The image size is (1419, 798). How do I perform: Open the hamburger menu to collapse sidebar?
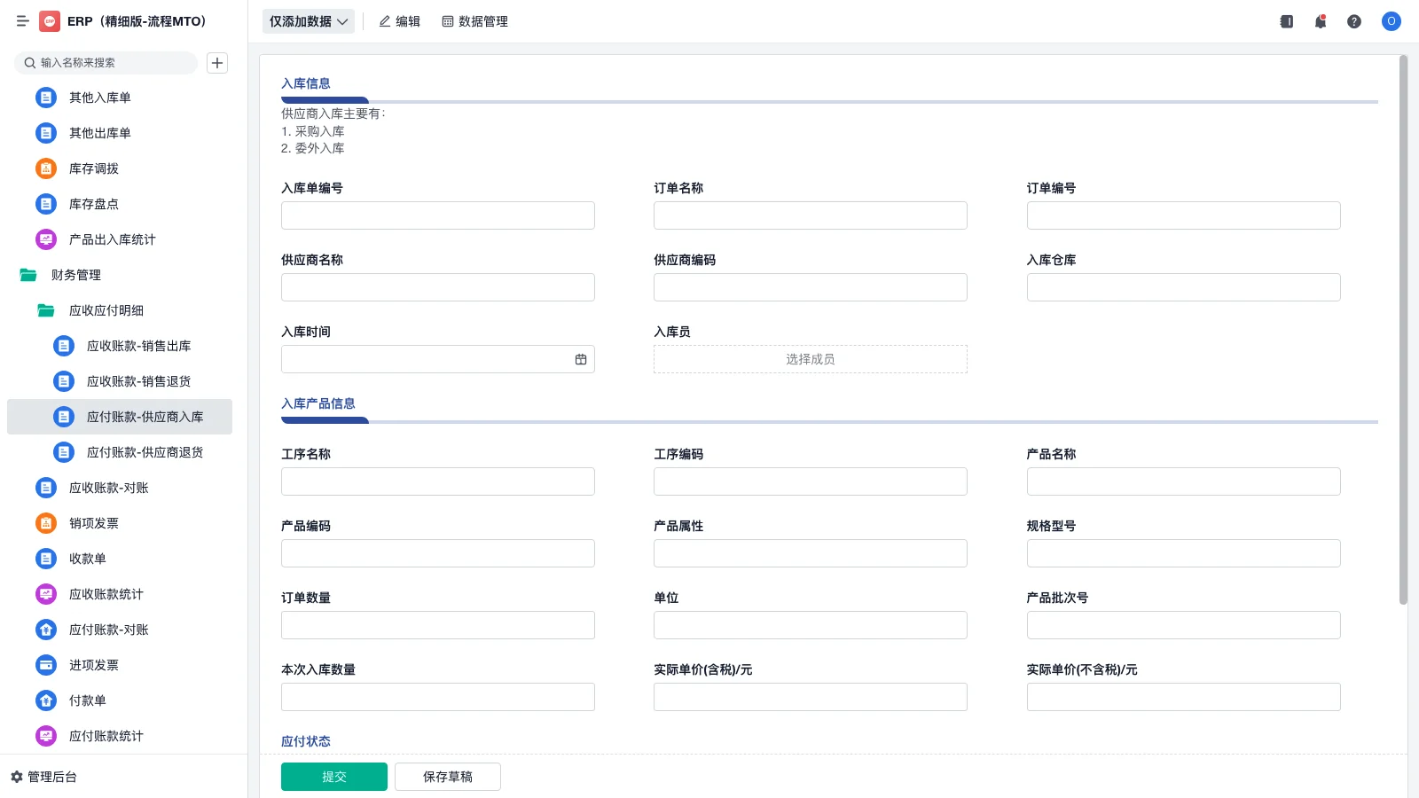click(x=23, y=21)
